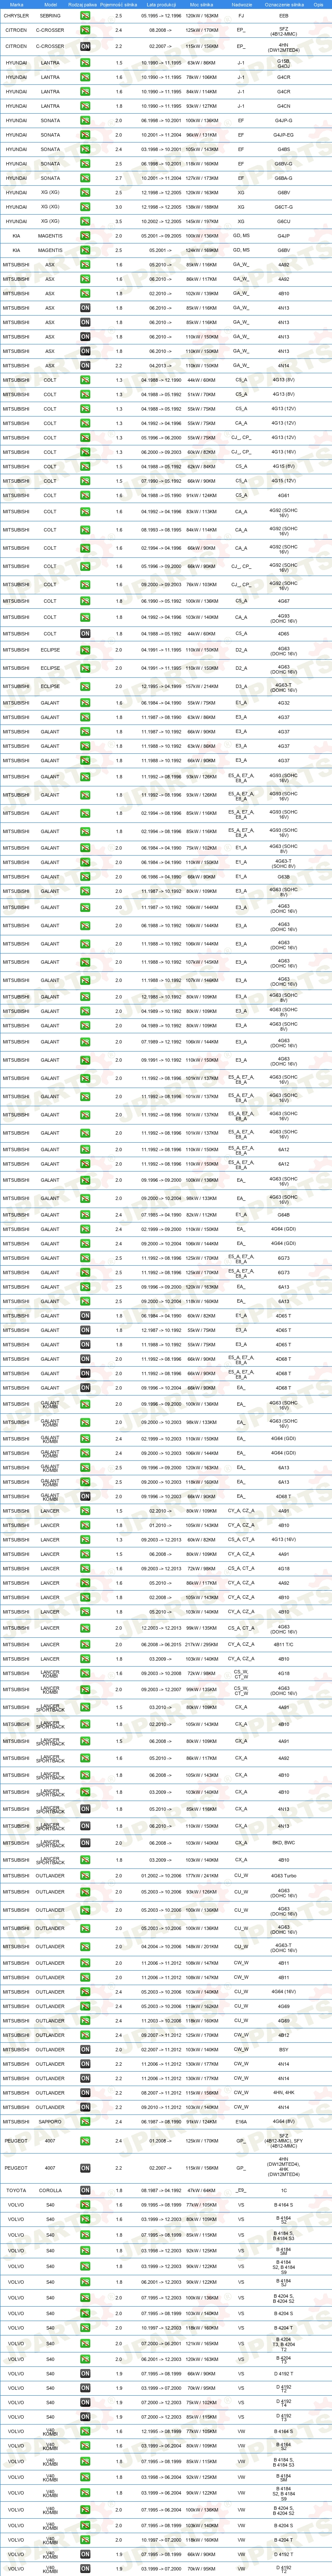Click the fuel icon for LANCER 4B11 T/C
The width and height of the screenshot is (332, 2576).
coord(85,1644)
